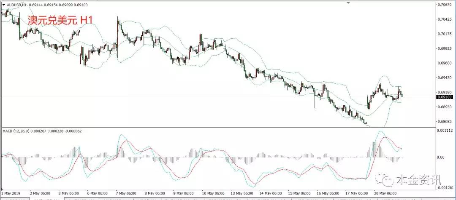Select the red 澳元兑美元 H1 text label
This screenshot has height=200, width=456.
point(60,21)
